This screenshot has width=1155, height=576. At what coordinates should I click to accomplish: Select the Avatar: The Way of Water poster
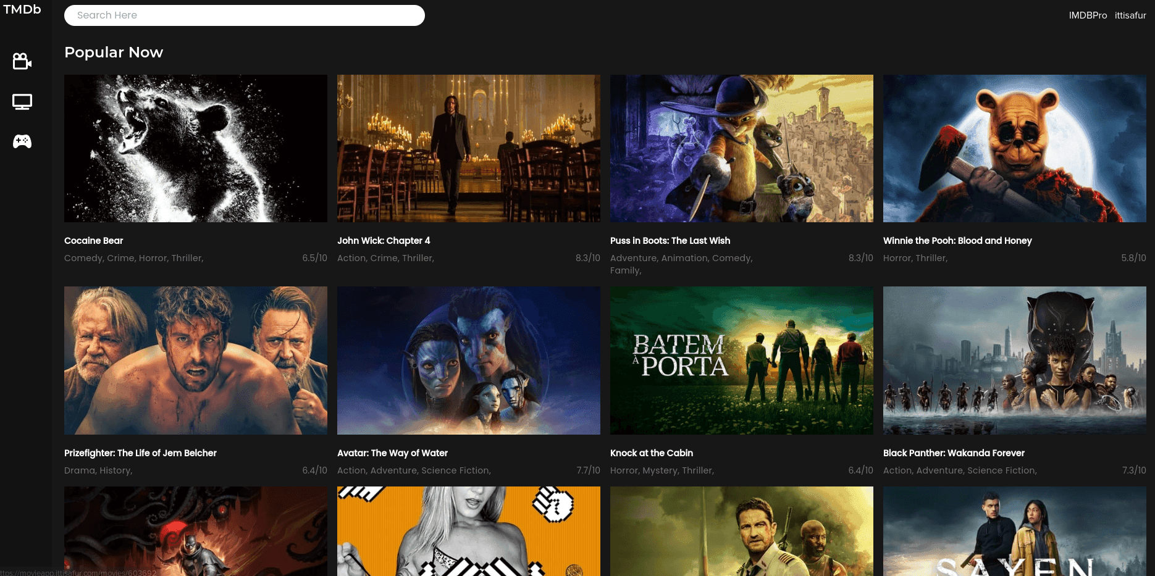(x=468, y=360)
